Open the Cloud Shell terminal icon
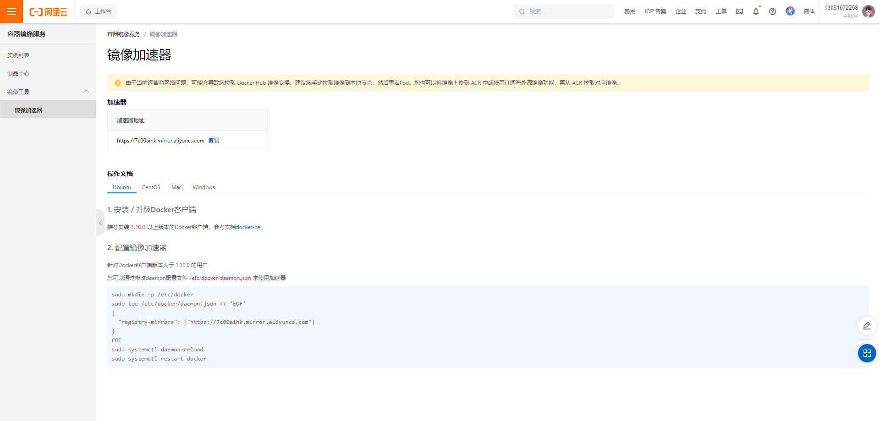 tap(739, 11)
